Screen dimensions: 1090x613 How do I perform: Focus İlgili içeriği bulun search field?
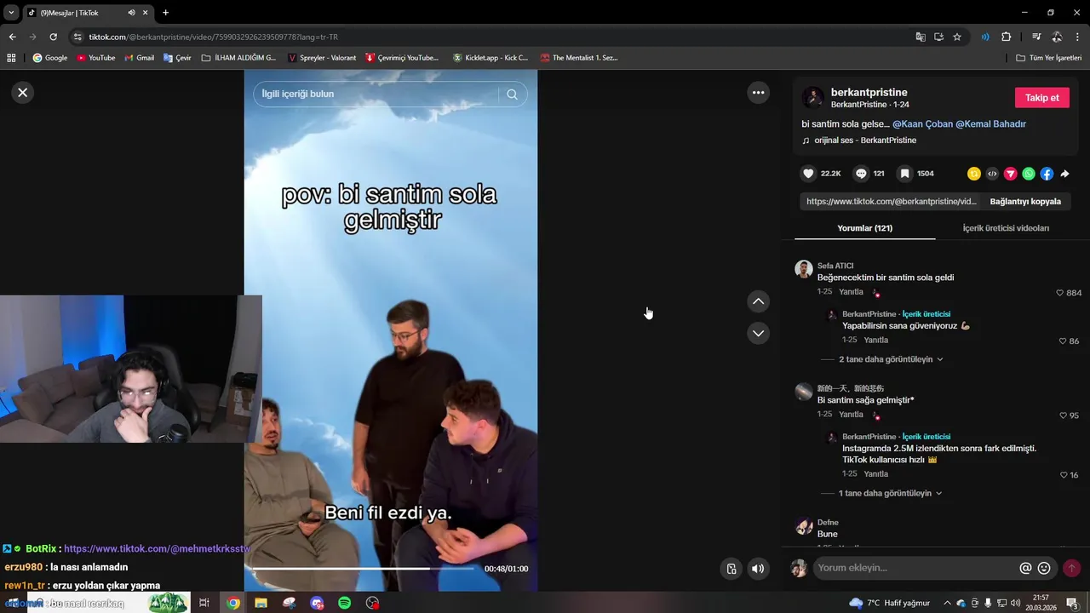pyautogui.click(x=379, y=95)
